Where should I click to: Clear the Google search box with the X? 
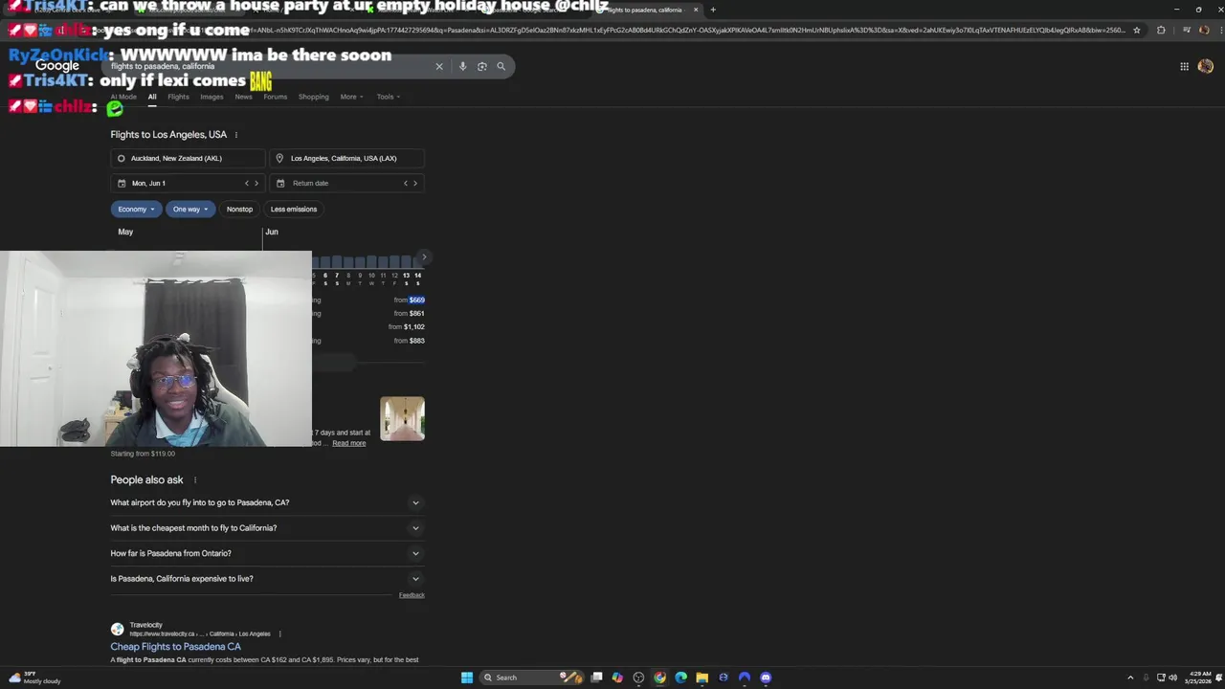pyautogui.click(x=439, y=66)
